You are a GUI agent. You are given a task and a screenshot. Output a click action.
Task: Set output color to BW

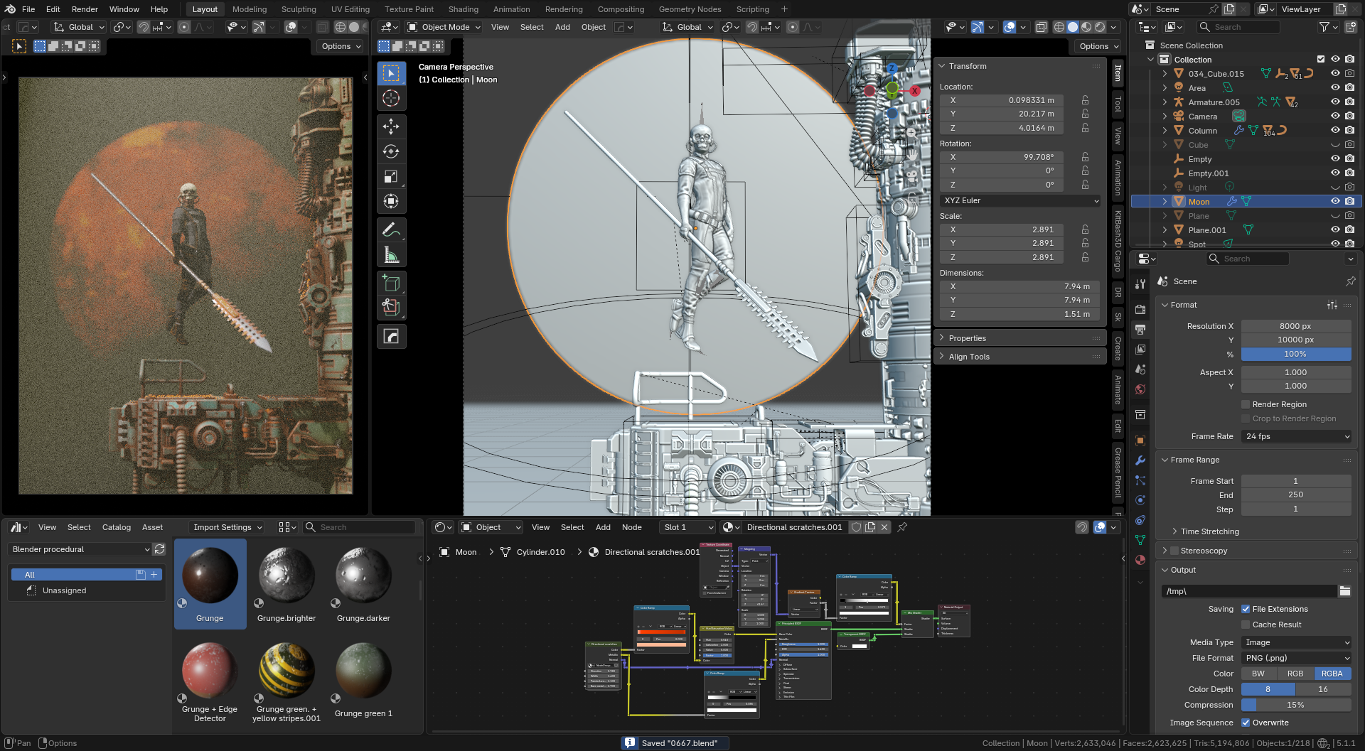1258,674
